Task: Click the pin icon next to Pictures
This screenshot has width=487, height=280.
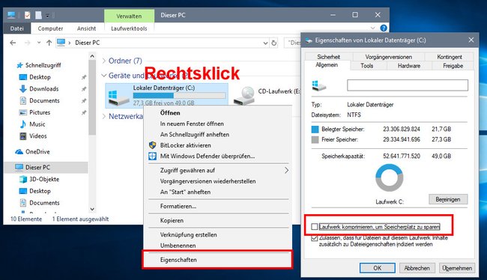Action: click(x=84, y=113)
